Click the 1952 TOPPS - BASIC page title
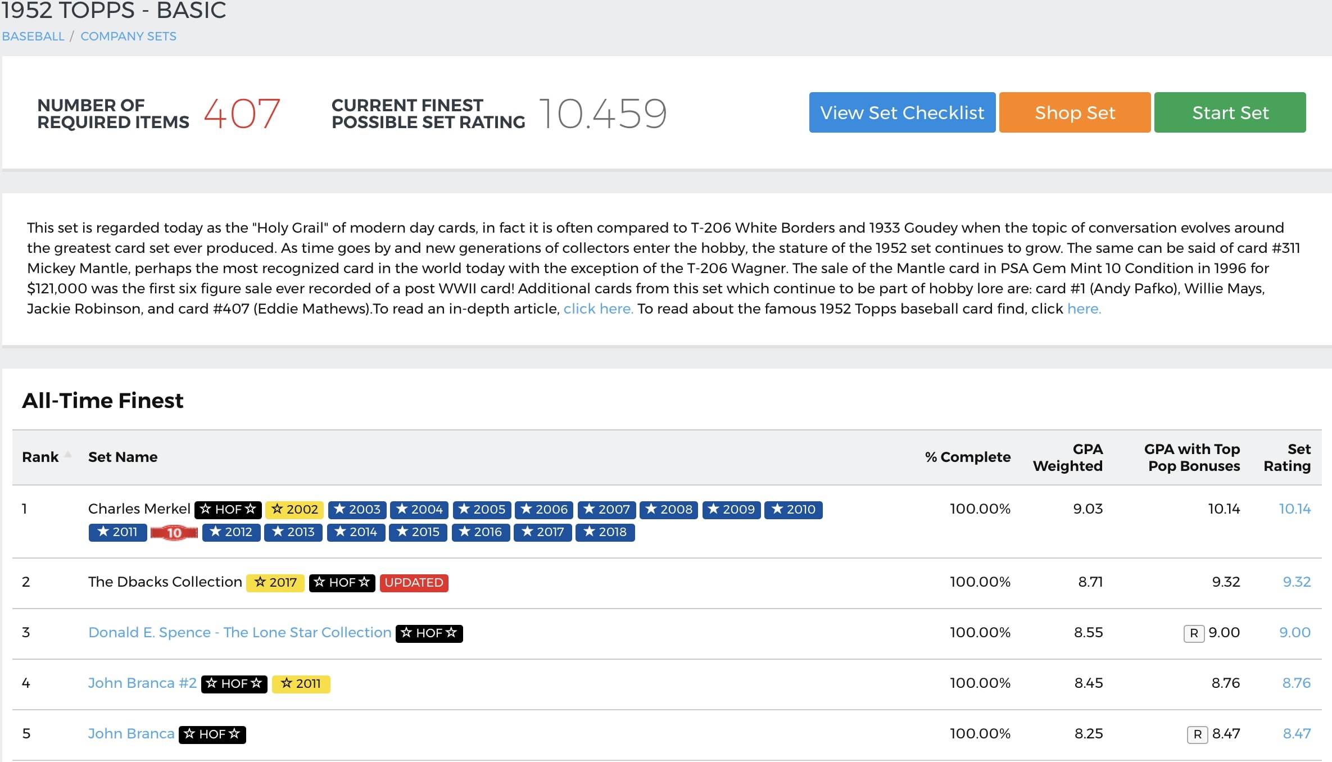1332x762 pixels. pos(114,10)
